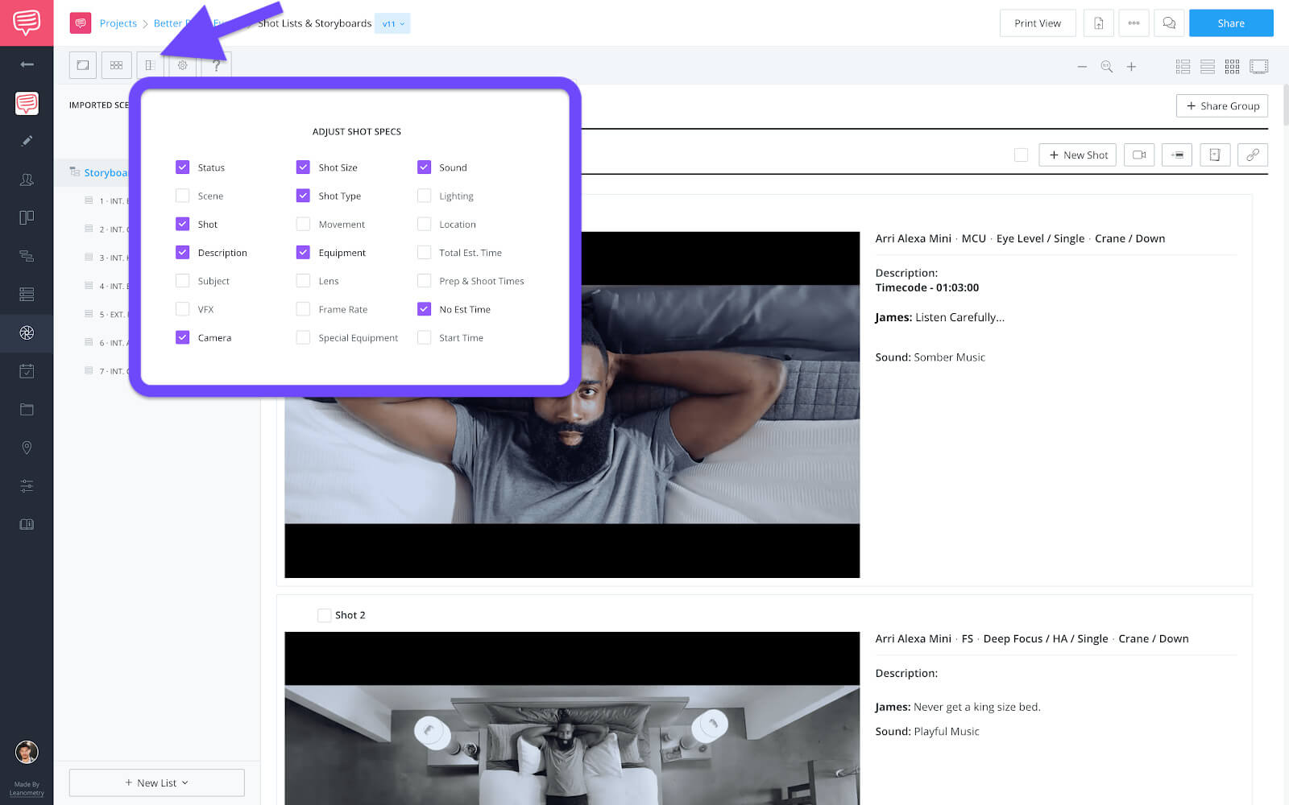Click the link chain icon in shot toolbar
Screen dimensions: 1289x805
click(x=1253, y=155)
